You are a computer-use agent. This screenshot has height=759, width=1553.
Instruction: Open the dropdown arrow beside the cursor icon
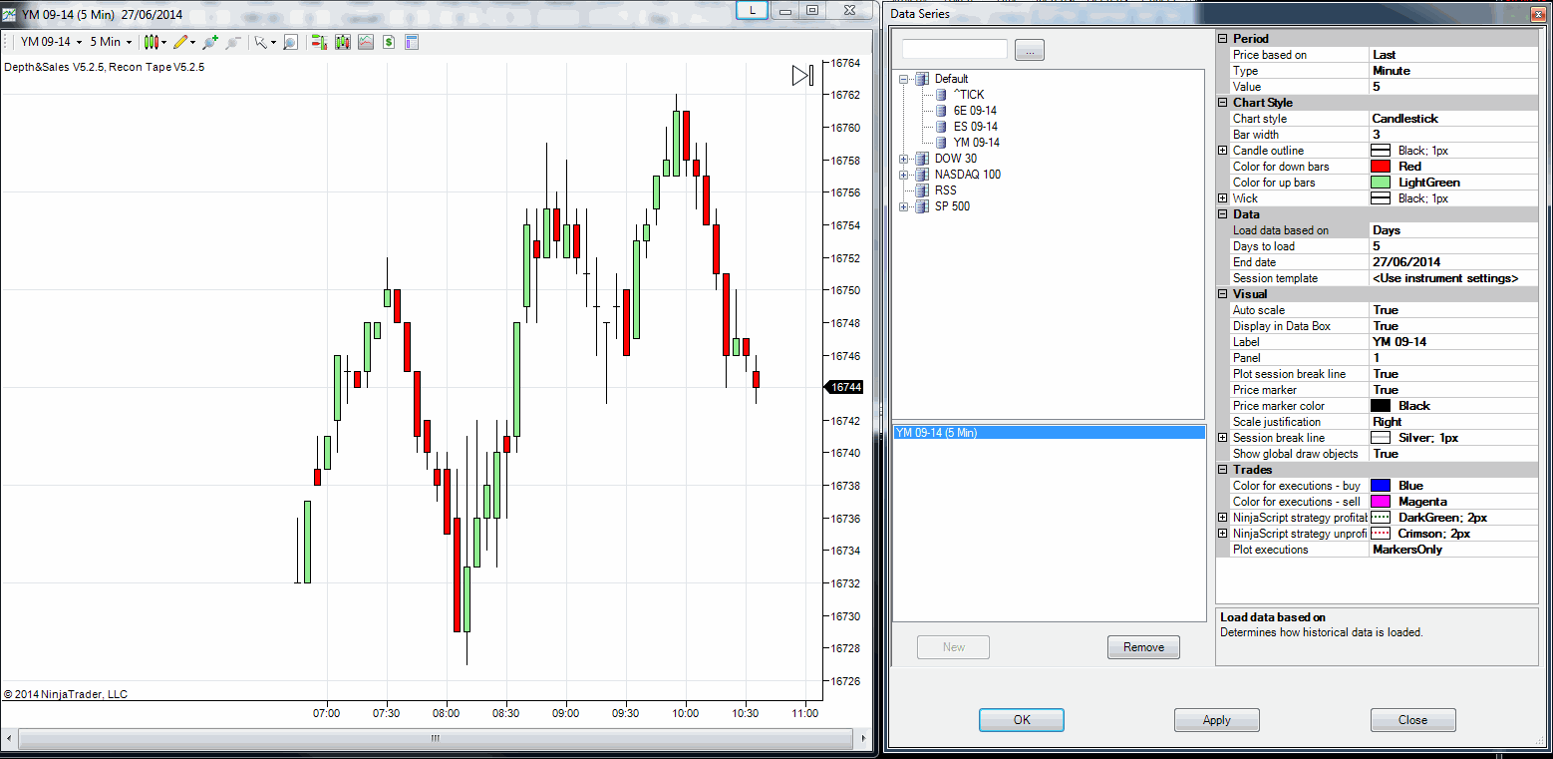tap(272, 42)
